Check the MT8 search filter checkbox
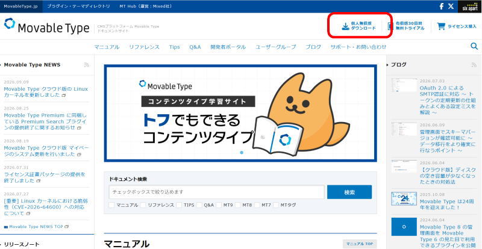 click(x=237, y=204)
